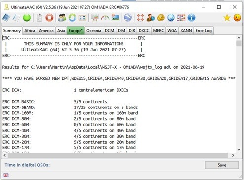Click the green-blue refresh arrows icon
Viewport: 244px width, 180px height.
click(72, 18)
